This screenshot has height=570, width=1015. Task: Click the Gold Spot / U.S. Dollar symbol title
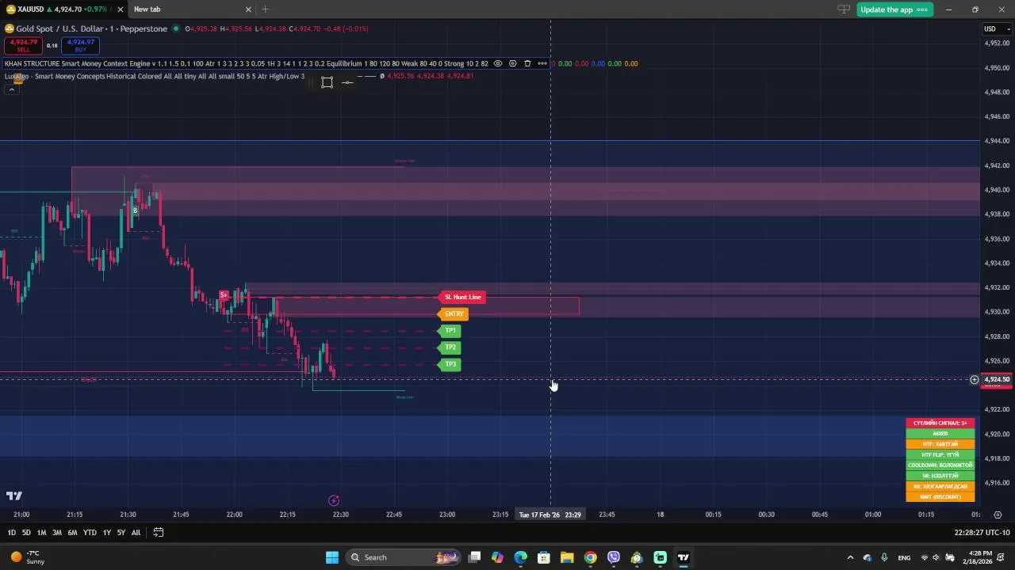point(92,28)
